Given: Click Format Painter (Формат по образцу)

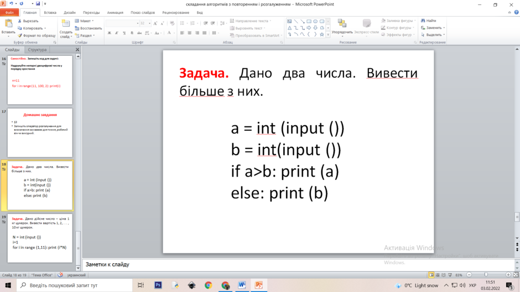Looking at the screenshot, I should [x=37, y=35].
